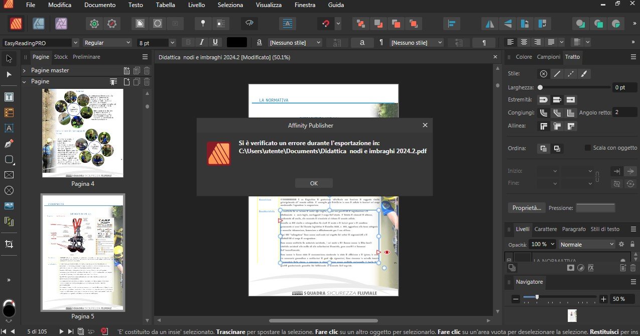Click the Insert Pin icon
This screenshot has height=336, width=640.
click(203, 23)
